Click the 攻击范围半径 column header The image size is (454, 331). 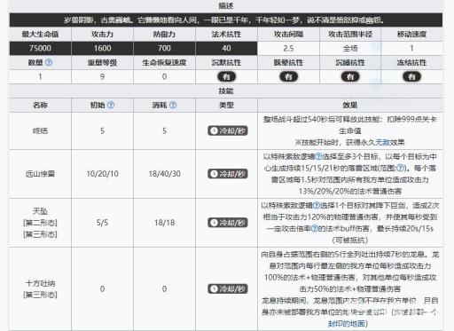[350, 34]
